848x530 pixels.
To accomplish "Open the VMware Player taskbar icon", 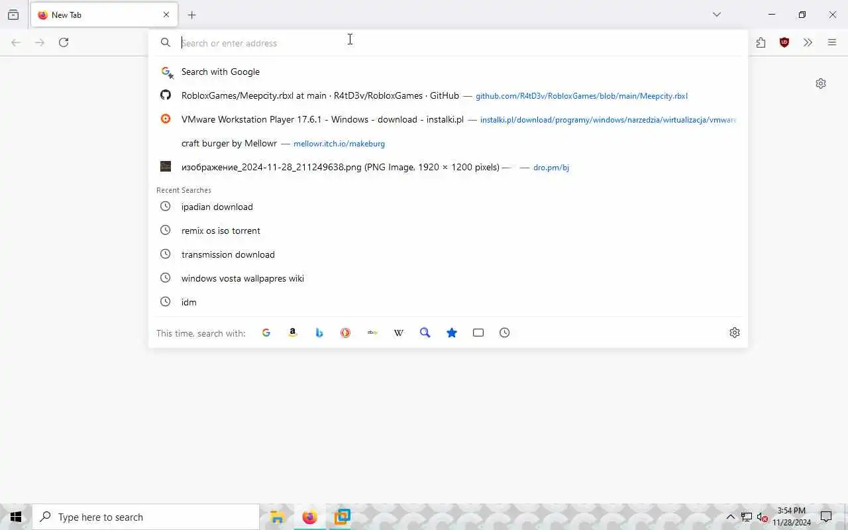I will tap(343, 517).
